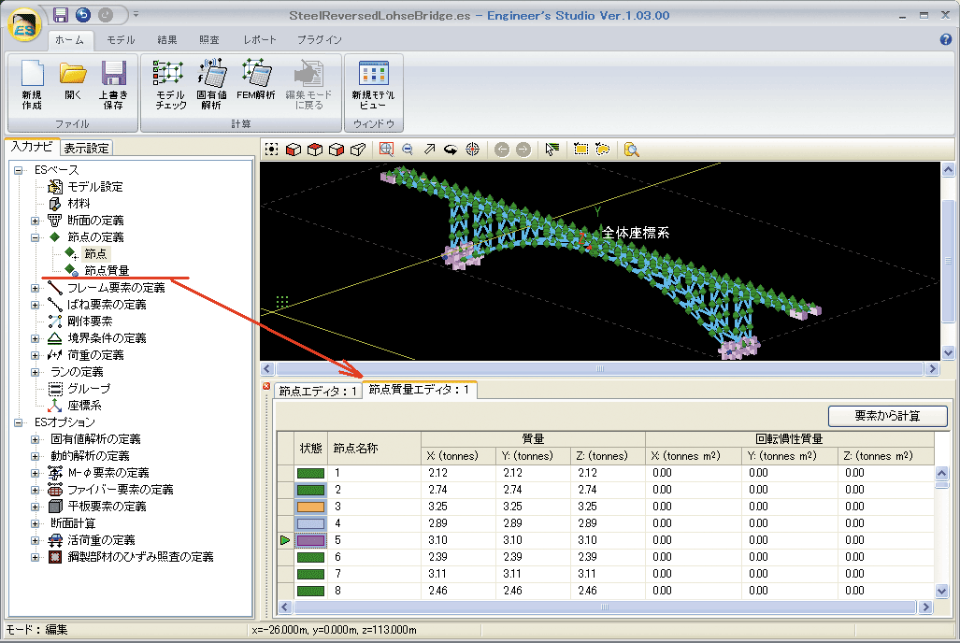Image resolution: width=960 pixels, height=643 pixels.
Task: Switch to the 照査 ribbon tab
Action: [x=208, y=40]
